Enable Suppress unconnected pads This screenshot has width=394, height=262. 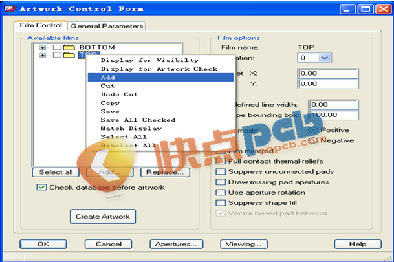221,172
